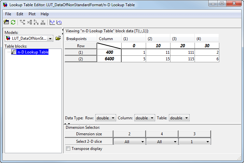The width and height of the screenshot is (244, 163).
Task: Select table cell with value 1
Action: pos(134,52)
